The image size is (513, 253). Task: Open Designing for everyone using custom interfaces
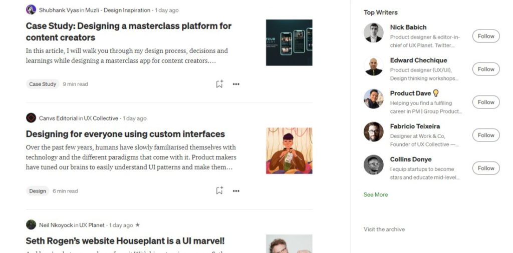coord(125,134)
